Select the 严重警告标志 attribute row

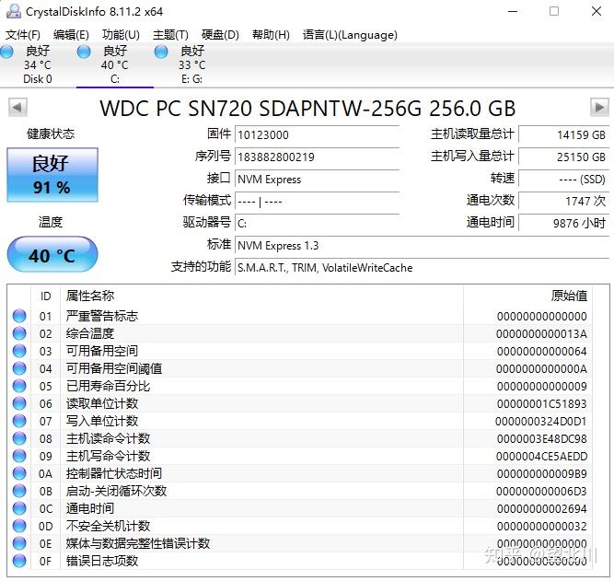[300, 316]
